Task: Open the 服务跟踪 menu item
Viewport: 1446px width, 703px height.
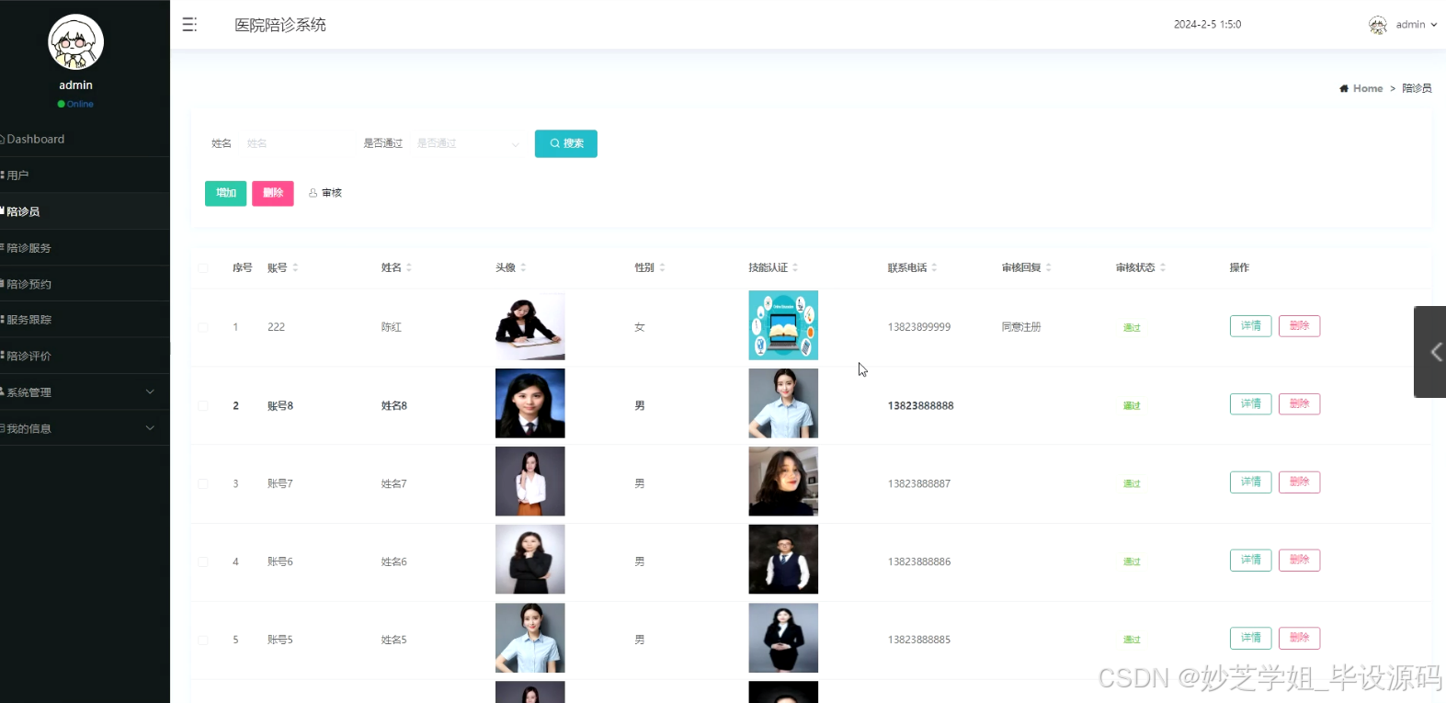Action: coord(85,320)
